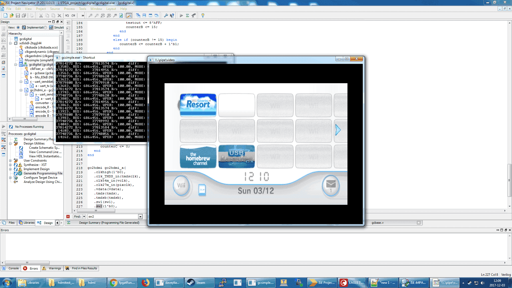Viewport: 512px width, 288px height.
Task: Click the toolbar overflow chevron
Action: [x=83, y=15]
